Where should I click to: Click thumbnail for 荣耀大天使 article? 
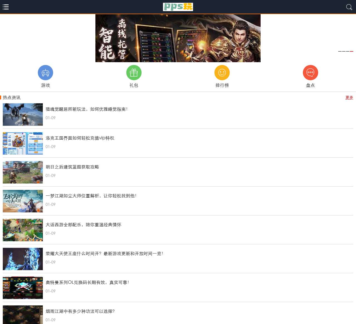[23, 259]
